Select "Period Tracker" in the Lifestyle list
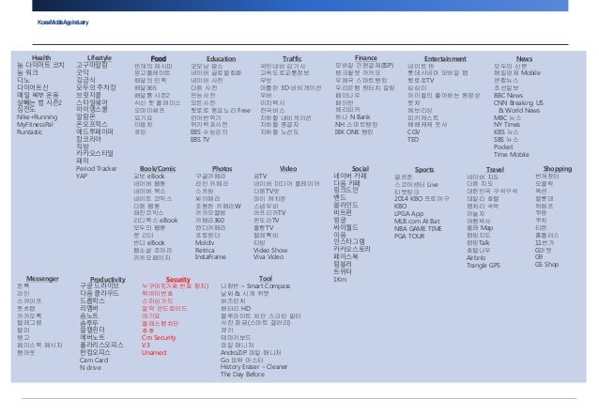The height and width of the screenshot is (415, 599). tap(97, 168)
